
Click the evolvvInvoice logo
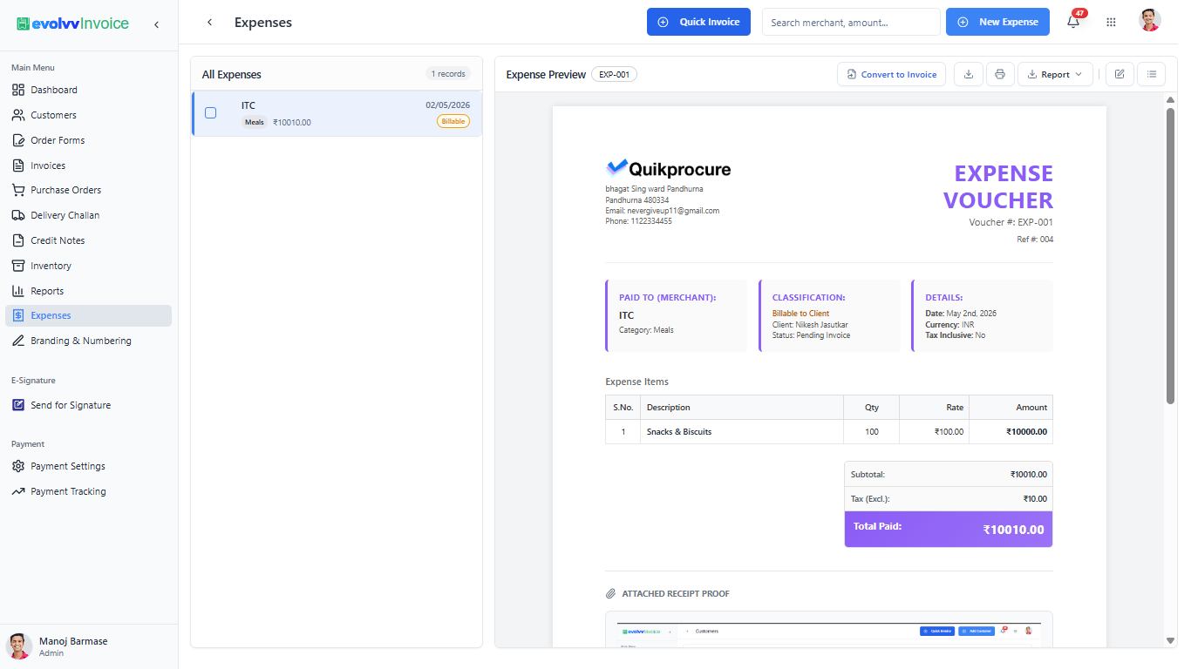(x=72, y=24)
